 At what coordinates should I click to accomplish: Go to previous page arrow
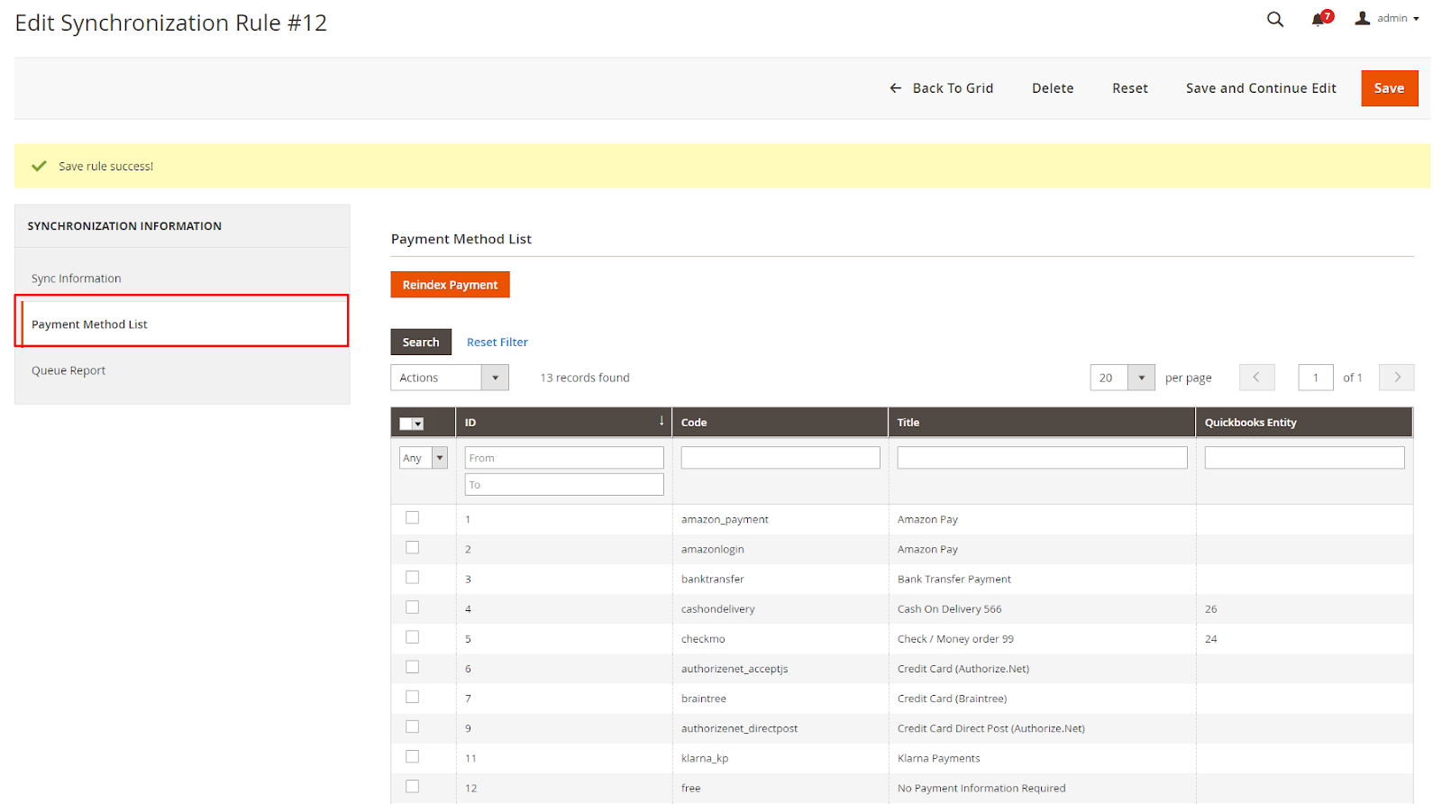[1256, 378]
